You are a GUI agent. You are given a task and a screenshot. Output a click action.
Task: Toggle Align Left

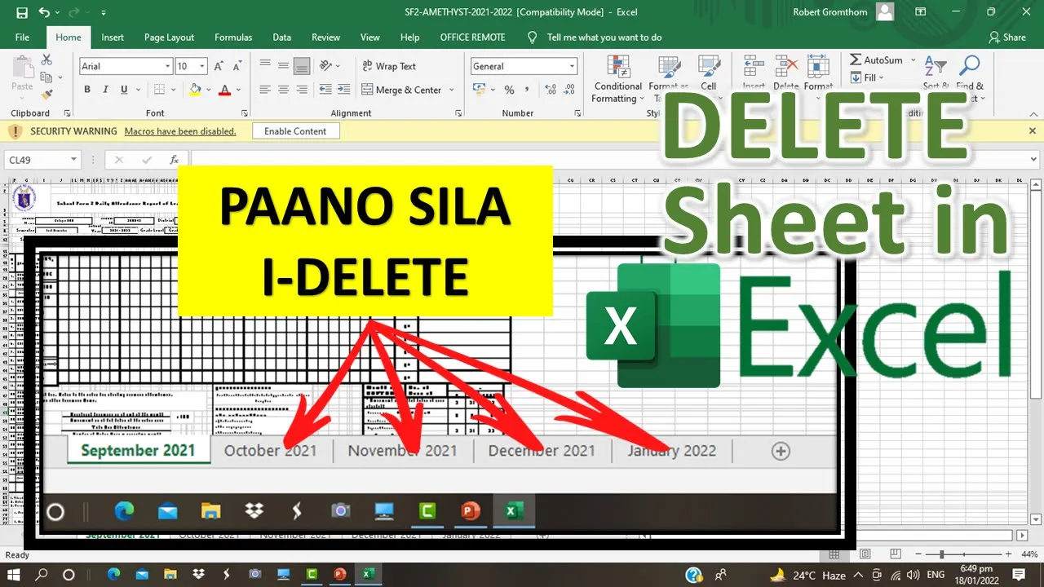[264, 90]
